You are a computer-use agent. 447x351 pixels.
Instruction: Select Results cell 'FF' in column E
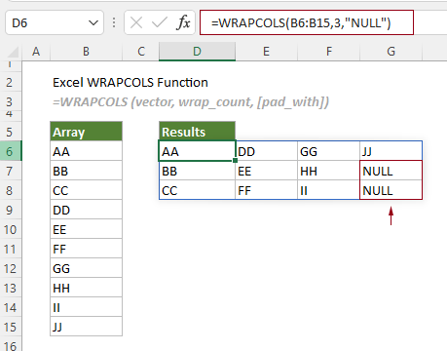266,190
